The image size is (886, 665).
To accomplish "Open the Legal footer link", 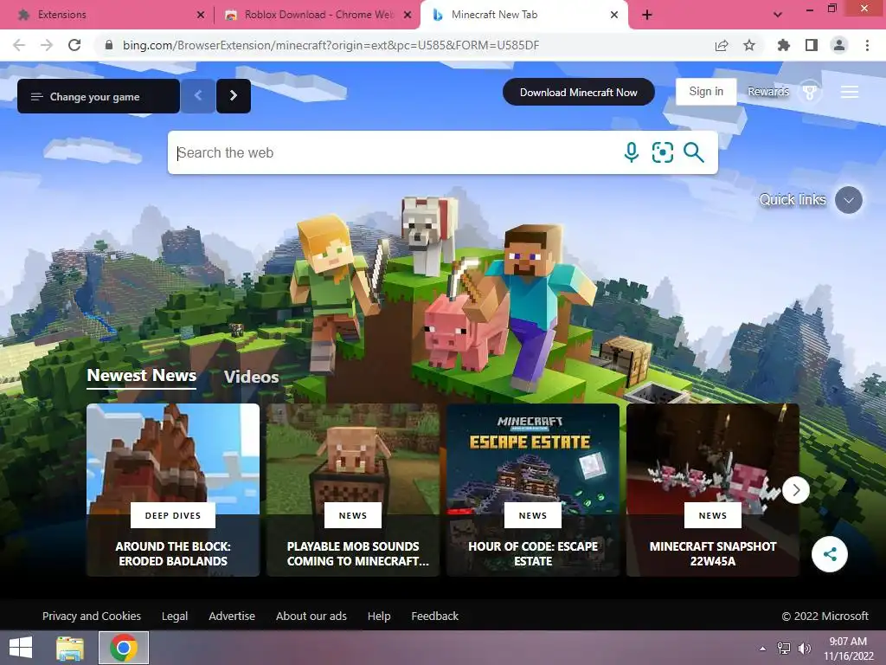I will [x=175, y=616].
